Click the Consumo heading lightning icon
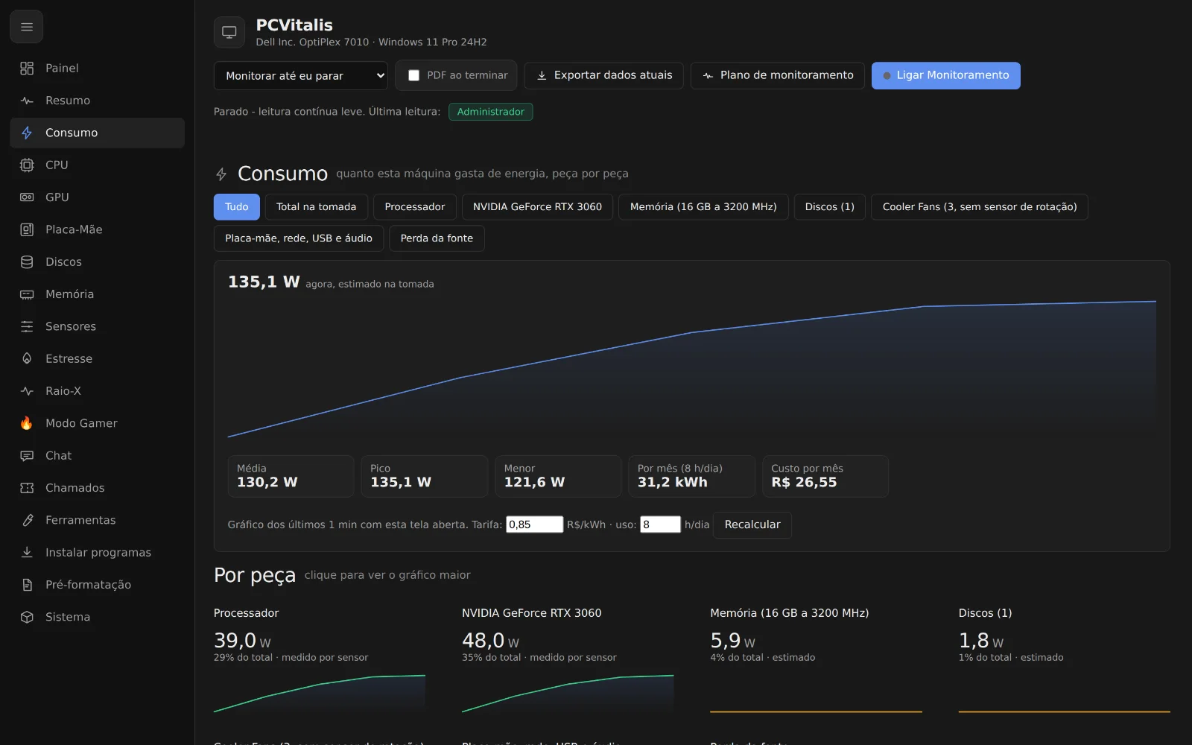Screen dimensions: 1192x745 click(221, 174)
